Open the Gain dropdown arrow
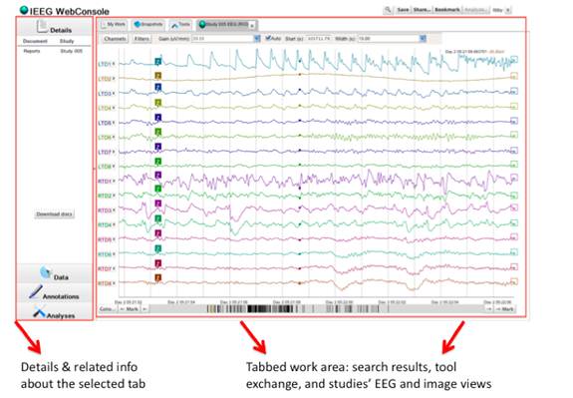This screenshot has height=398, width=573. click(257, 39)
